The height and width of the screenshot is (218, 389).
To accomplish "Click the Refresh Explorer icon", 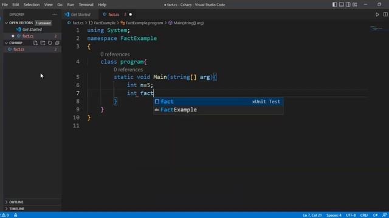I will [50, 43].
